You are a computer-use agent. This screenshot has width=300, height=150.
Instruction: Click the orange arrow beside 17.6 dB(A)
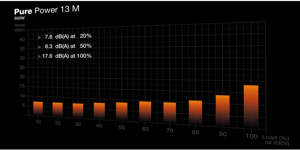click(39, 56)
